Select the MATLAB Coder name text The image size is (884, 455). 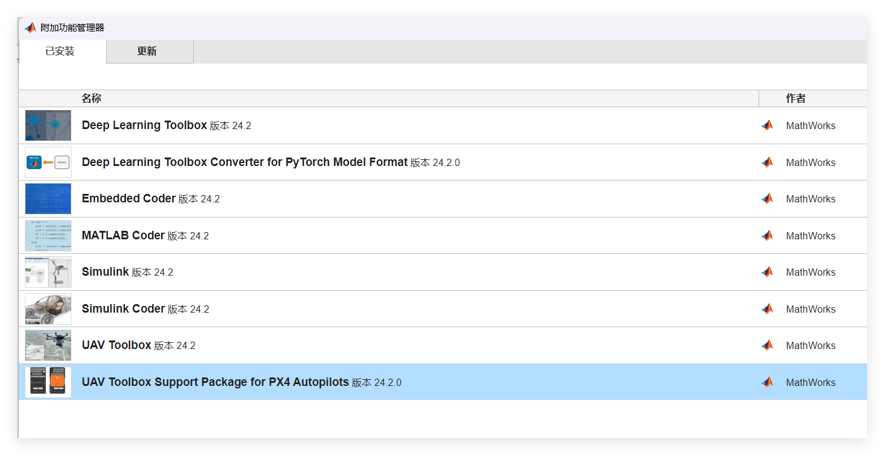click(x=124, y=236)
